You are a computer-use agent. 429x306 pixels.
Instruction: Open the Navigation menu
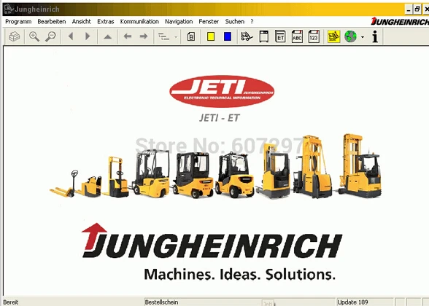click(x=179, y=22)
